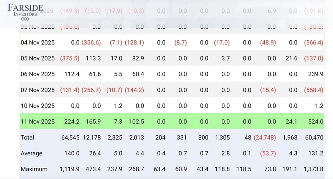
Task: Click the 73.8 value
Action: pyautogui.click(x=270, y=169)
